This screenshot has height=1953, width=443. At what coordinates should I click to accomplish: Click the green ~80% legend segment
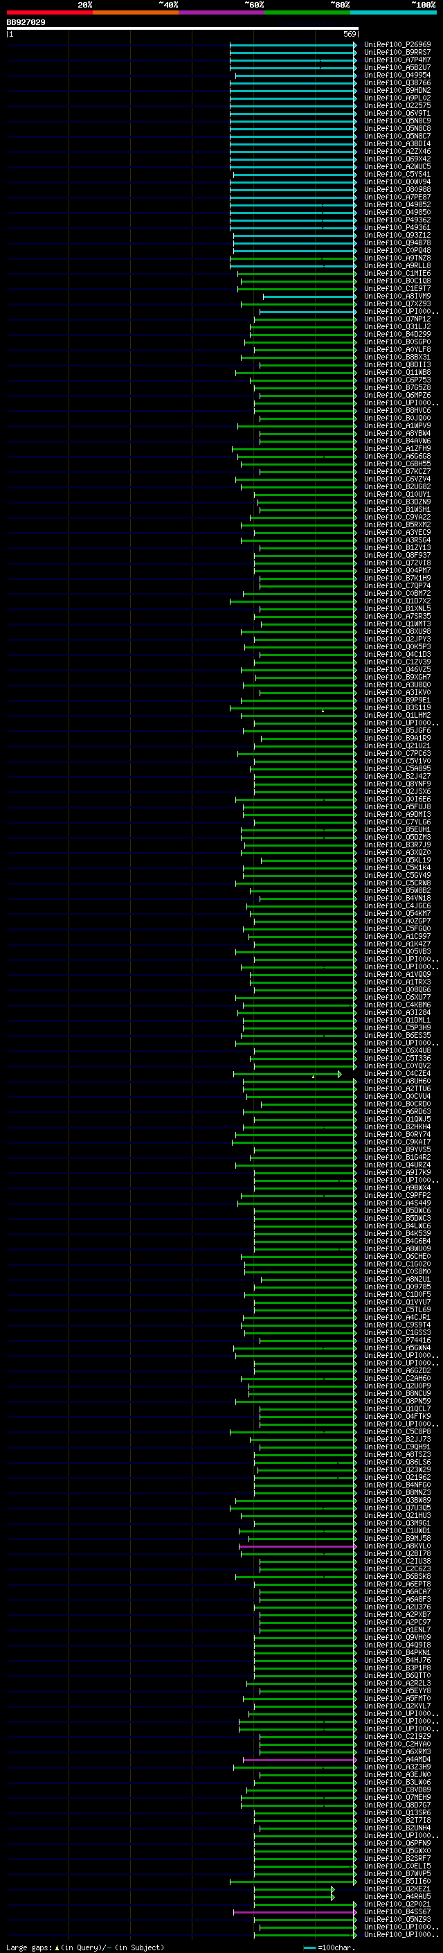coord(307,12)
